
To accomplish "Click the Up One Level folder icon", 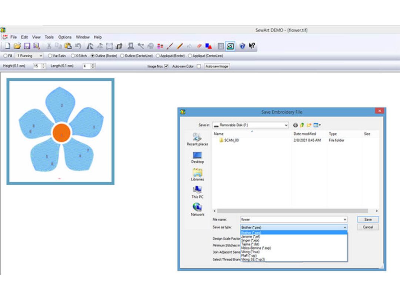I will tap(302, 125).
